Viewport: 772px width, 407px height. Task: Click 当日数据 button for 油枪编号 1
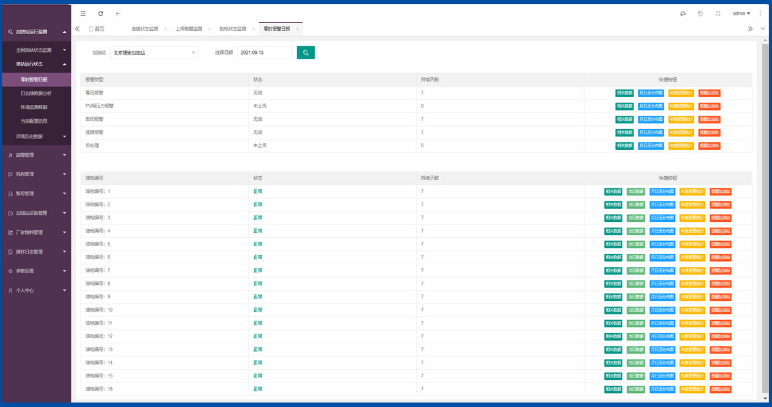point(636,191)
